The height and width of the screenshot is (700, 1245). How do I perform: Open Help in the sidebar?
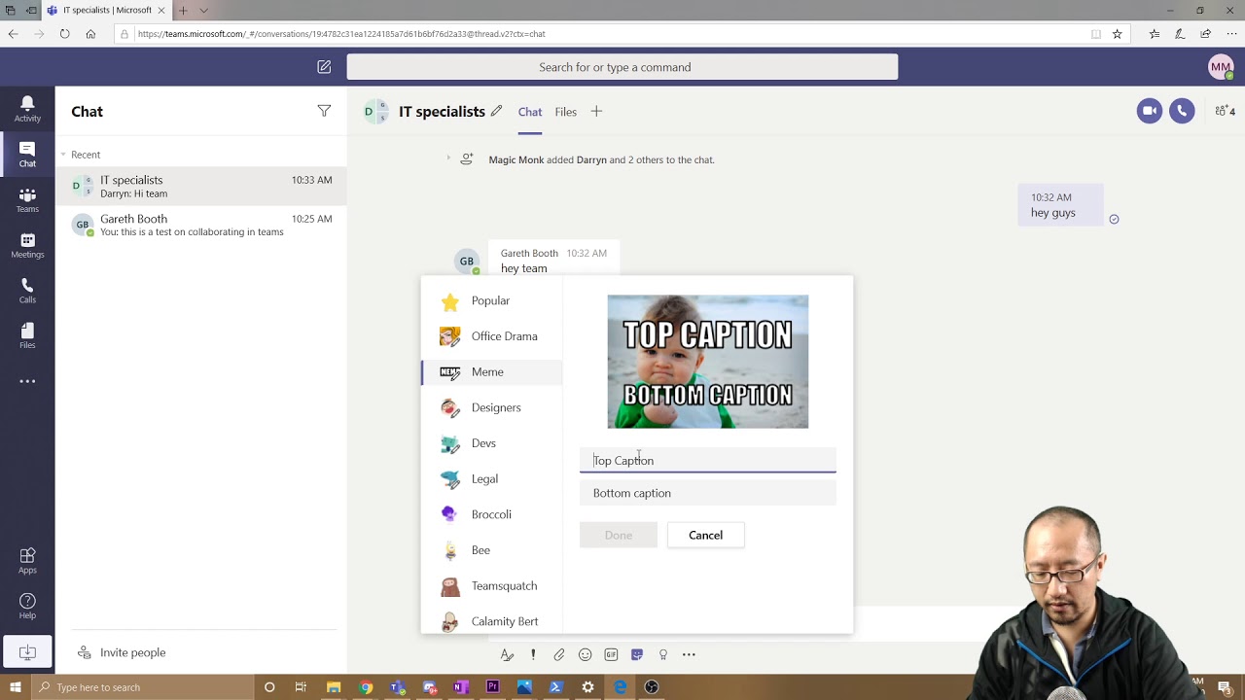27,607
